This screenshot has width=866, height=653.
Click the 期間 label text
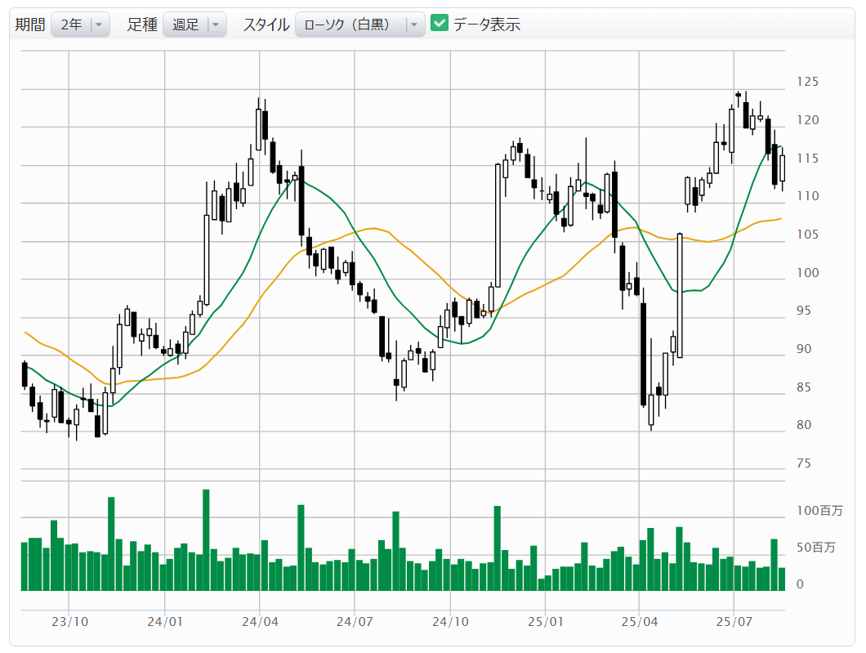(30, 25)
